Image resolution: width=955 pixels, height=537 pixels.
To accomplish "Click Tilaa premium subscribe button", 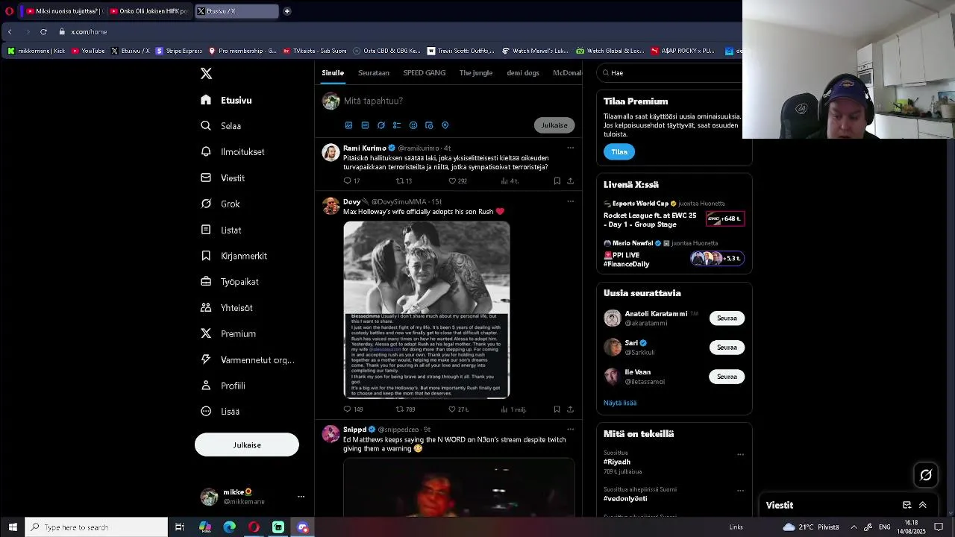I will pyautogui.click(x=619, y=151).
